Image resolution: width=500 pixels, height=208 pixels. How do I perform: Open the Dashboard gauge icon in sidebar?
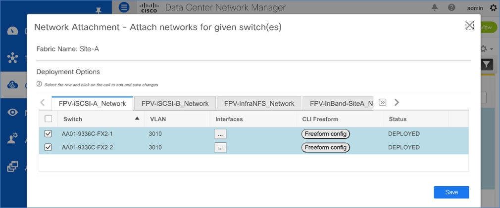13,31
